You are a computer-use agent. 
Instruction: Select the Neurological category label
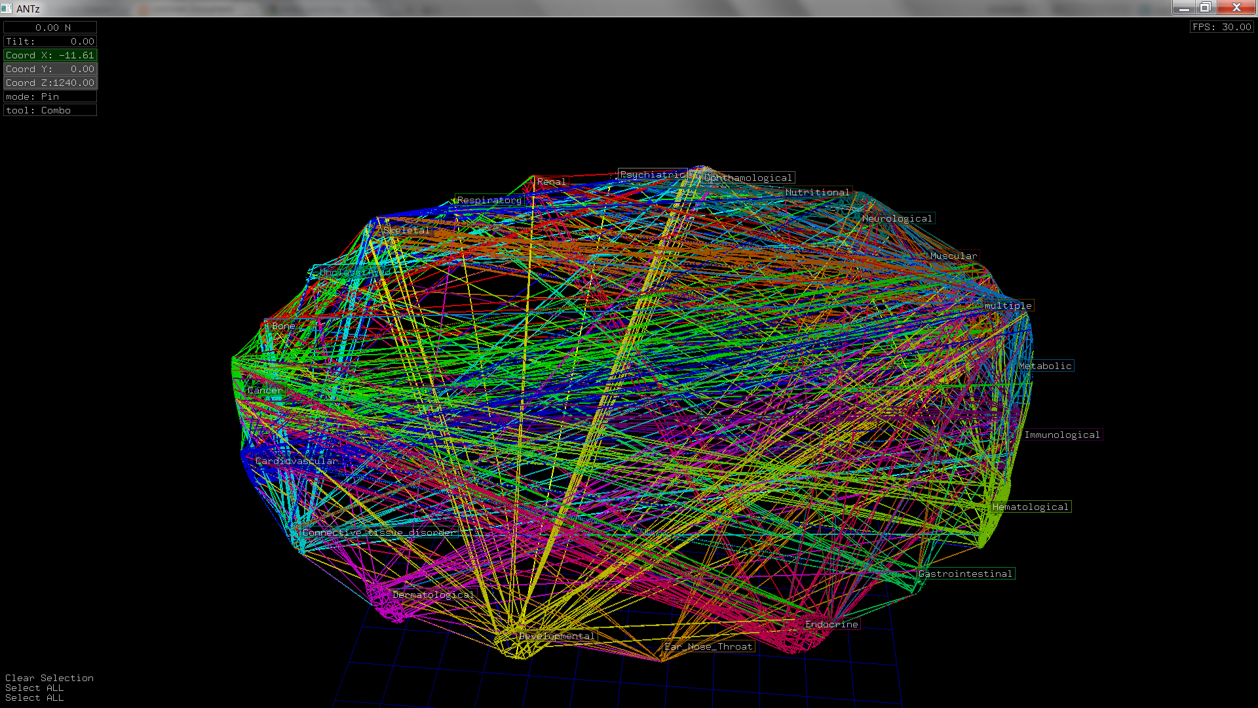tap(897, 218)
